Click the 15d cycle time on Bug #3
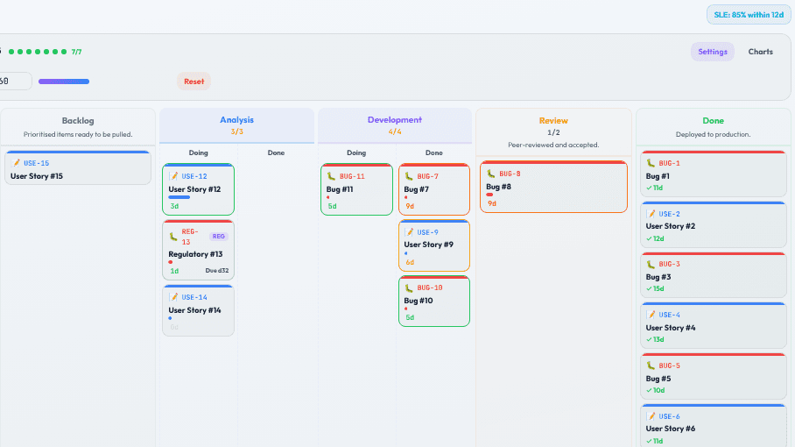Viewport: 795px width, 447px height. coord(658,288)
